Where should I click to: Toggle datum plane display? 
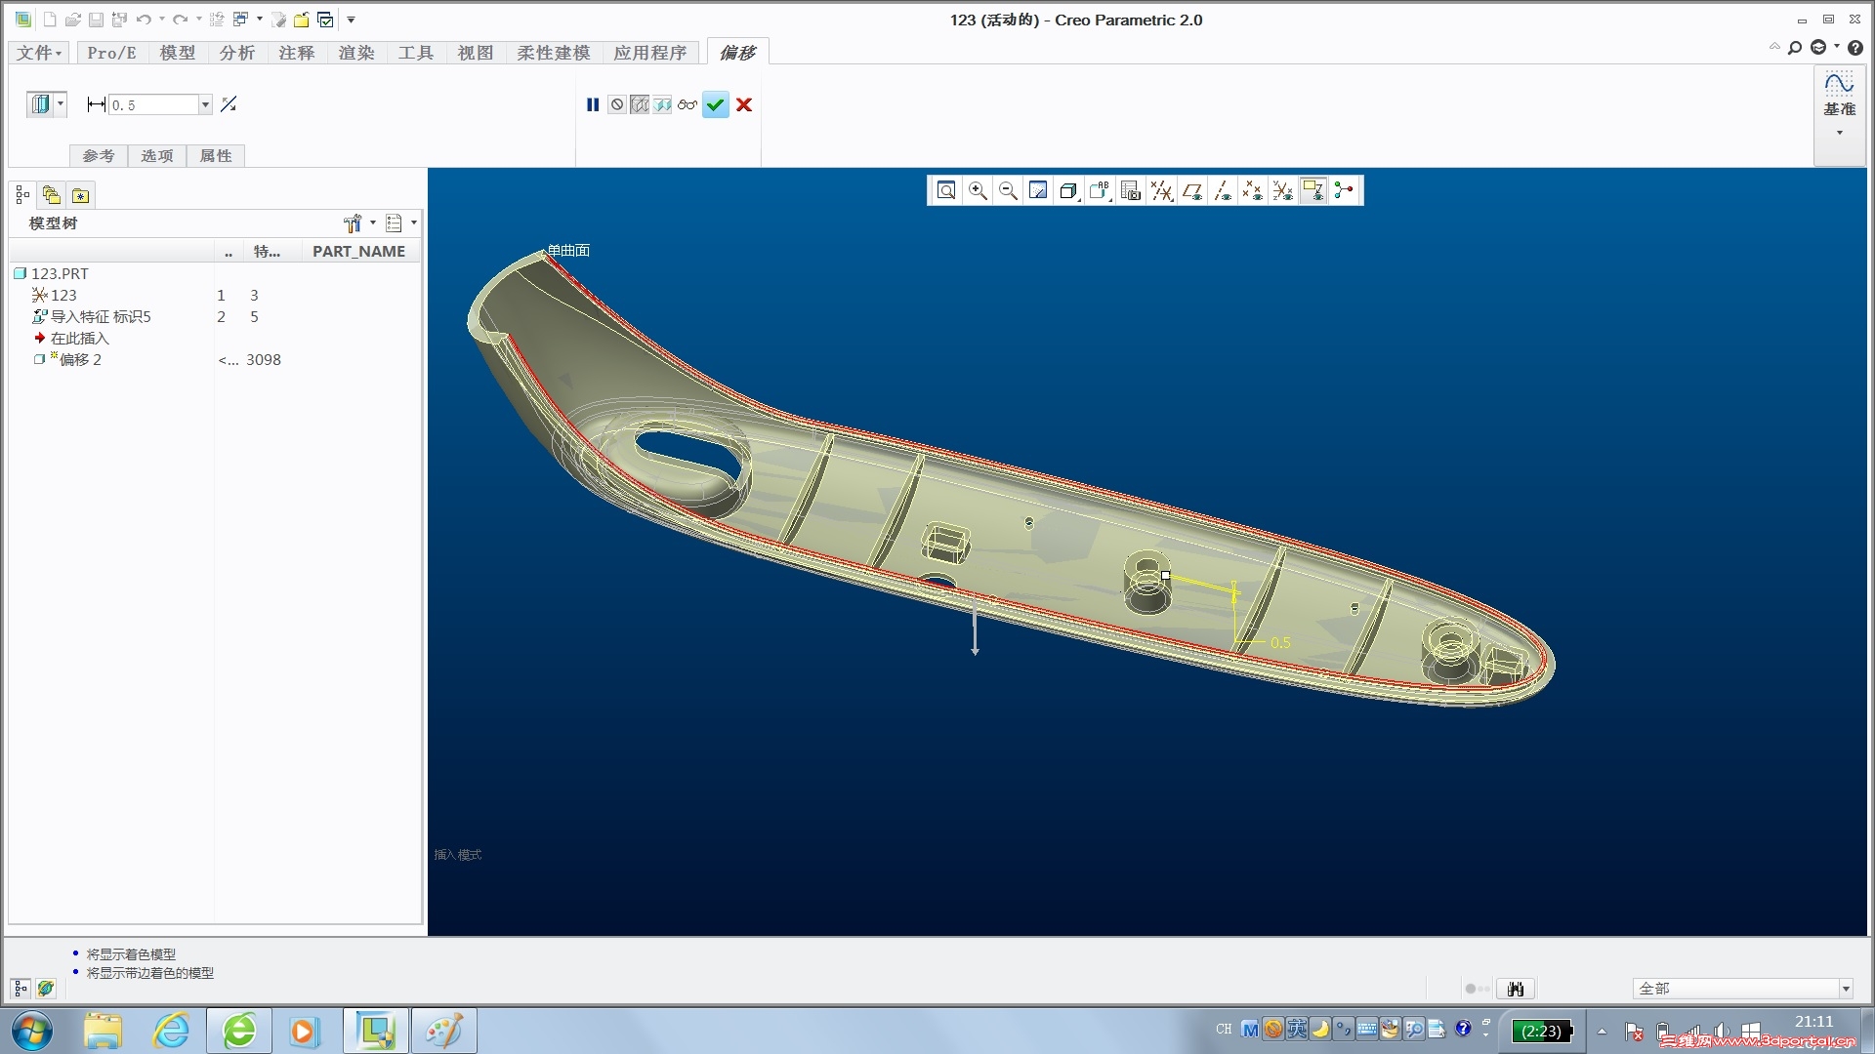[1191, 191]
